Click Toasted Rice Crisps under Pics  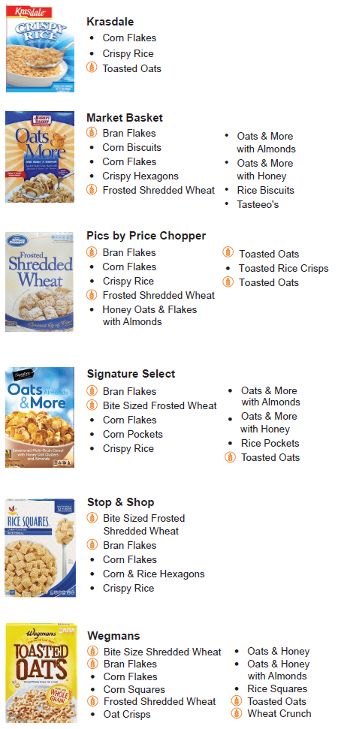284,268
